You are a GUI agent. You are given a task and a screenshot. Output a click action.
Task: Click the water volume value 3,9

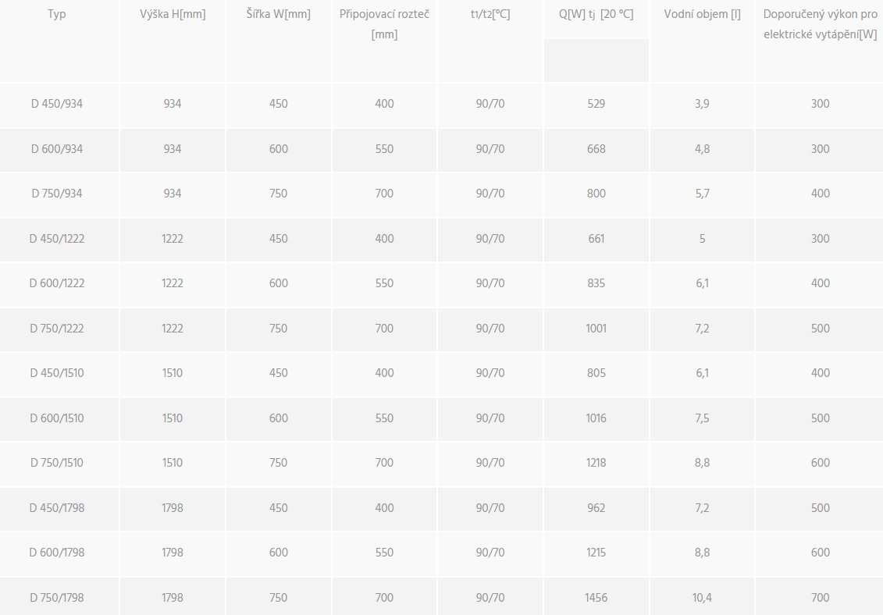tap(702, 104)
